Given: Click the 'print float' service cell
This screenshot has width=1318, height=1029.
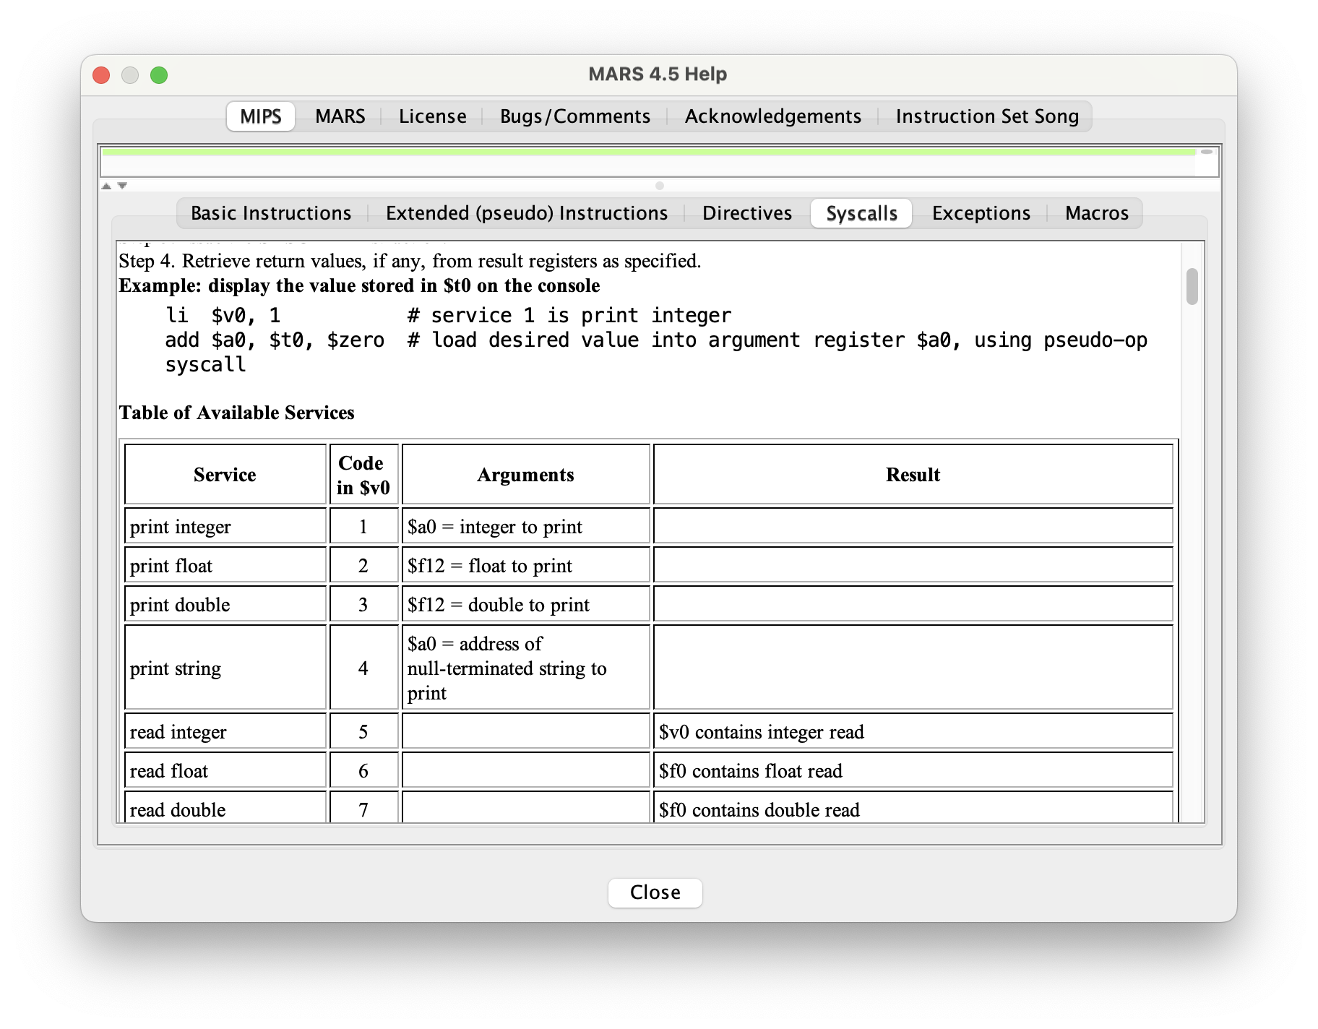Looking at the screenshot, I should (225, 566).
